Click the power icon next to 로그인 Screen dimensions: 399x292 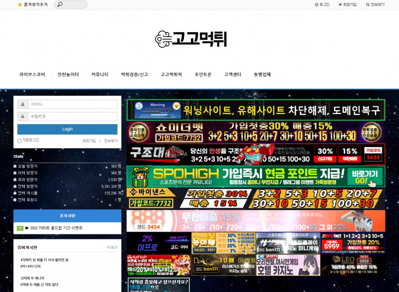tap(316, 4)
